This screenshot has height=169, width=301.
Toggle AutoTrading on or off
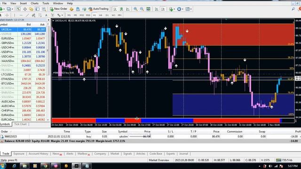pyautogui.click(x=98, y=9)
